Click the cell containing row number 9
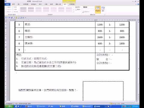144x108 pixels. click(x=19, y=50)
